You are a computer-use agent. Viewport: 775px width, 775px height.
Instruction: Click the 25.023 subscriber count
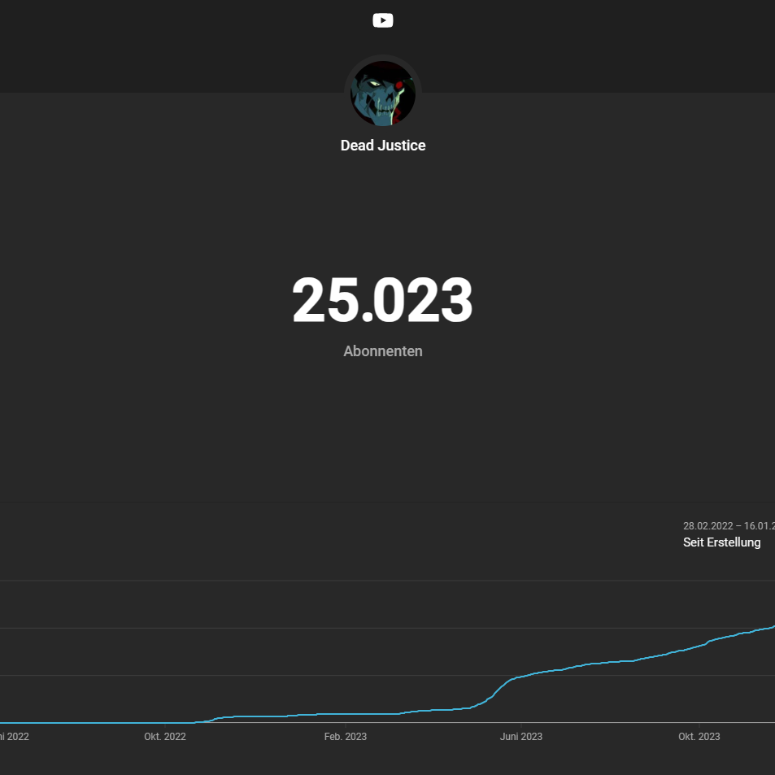coord(382,300)
